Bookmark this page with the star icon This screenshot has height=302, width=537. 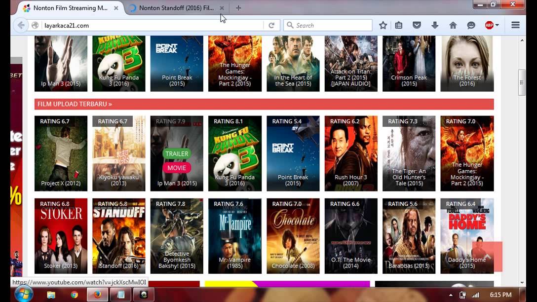(383, 25)
